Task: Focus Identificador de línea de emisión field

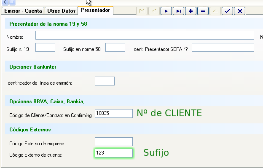Action: point(105,81)
